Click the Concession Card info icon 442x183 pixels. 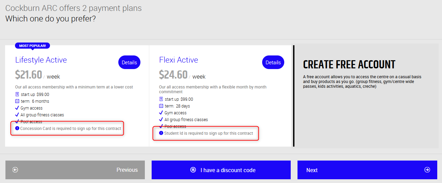click(x=17, y=128)
